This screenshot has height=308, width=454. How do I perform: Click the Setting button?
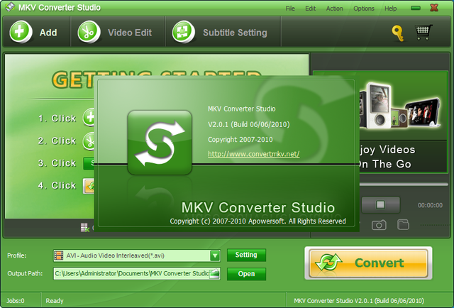pyautogui.click(x=246, y=255)
